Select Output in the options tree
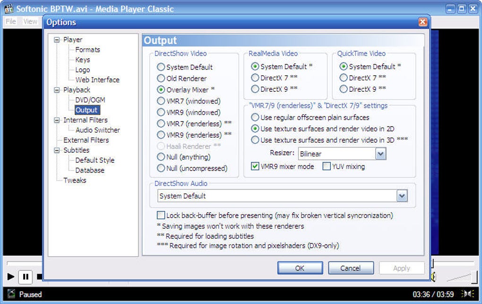Screen dimensions: 482x304 coord(87,110)
